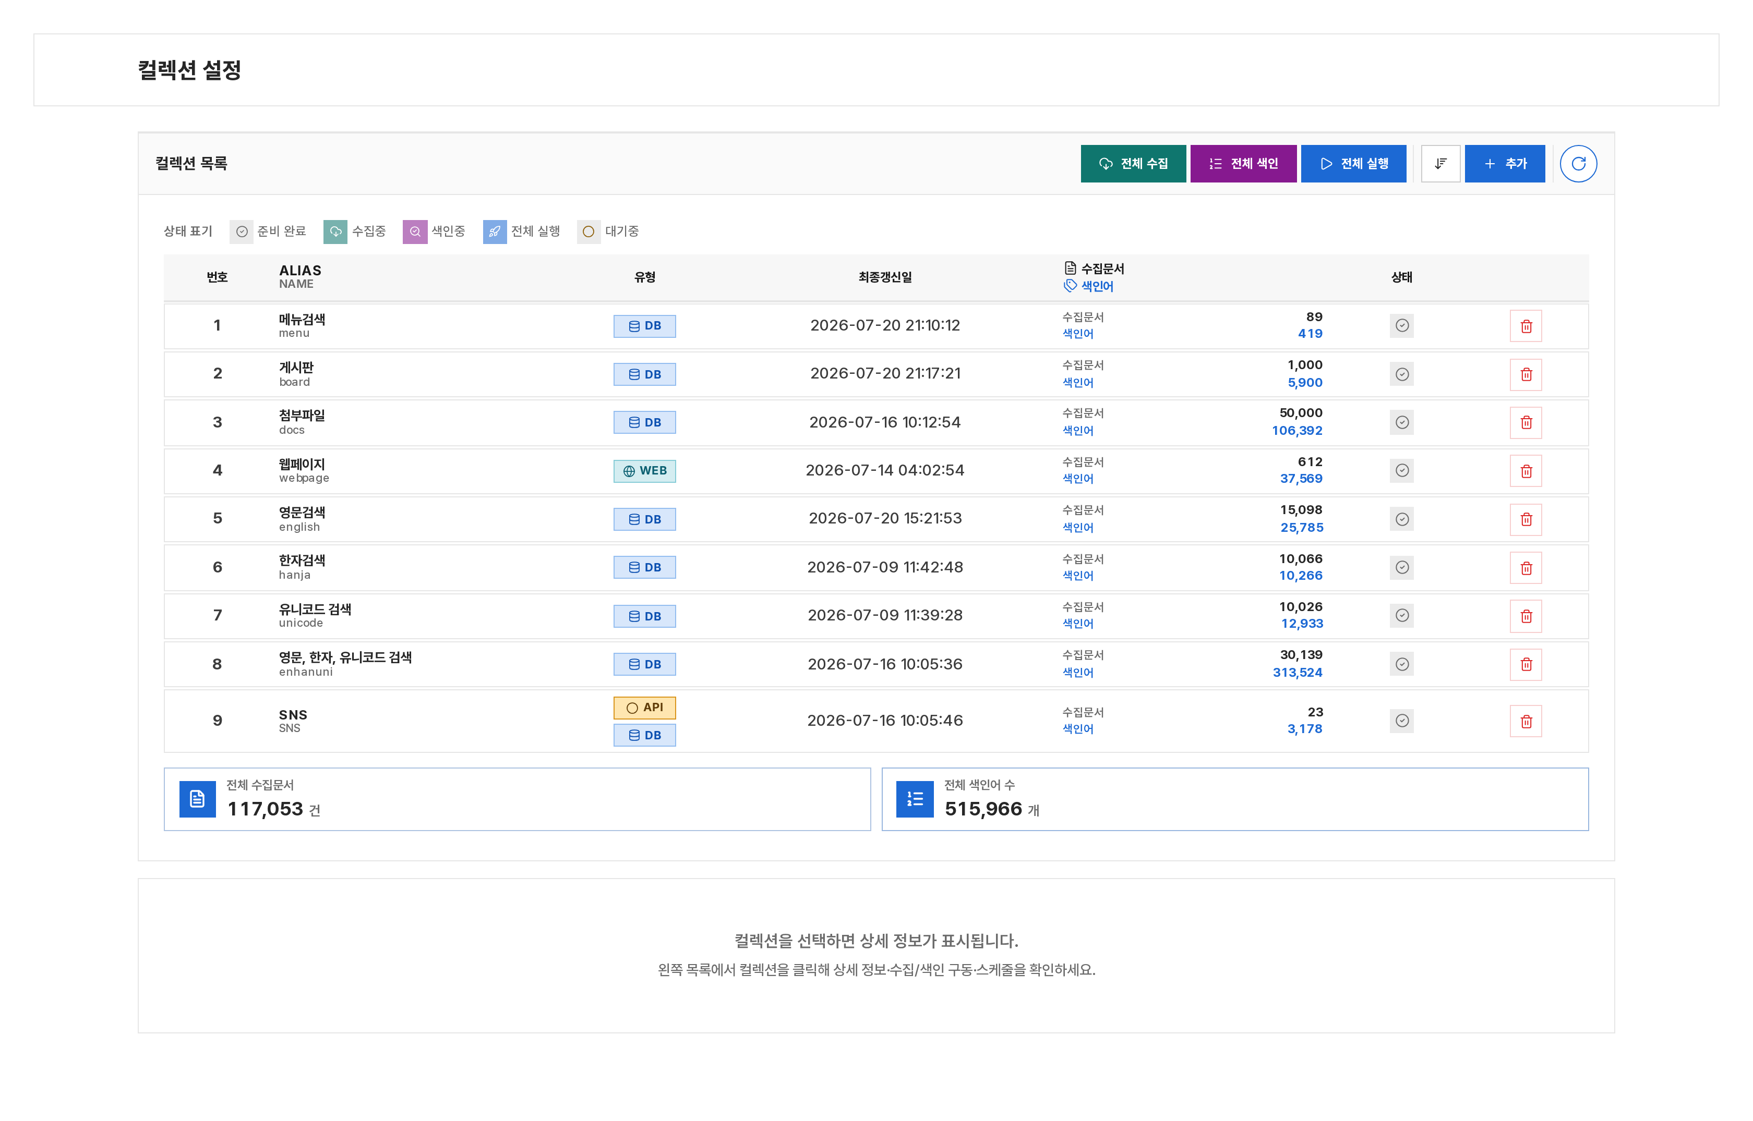Click DB type badge of board row
Screen dimensions: 1753x1121
coord(644,374)
